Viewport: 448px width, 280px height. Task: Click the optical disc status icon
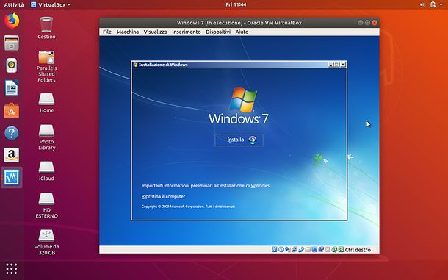(281, 250)
